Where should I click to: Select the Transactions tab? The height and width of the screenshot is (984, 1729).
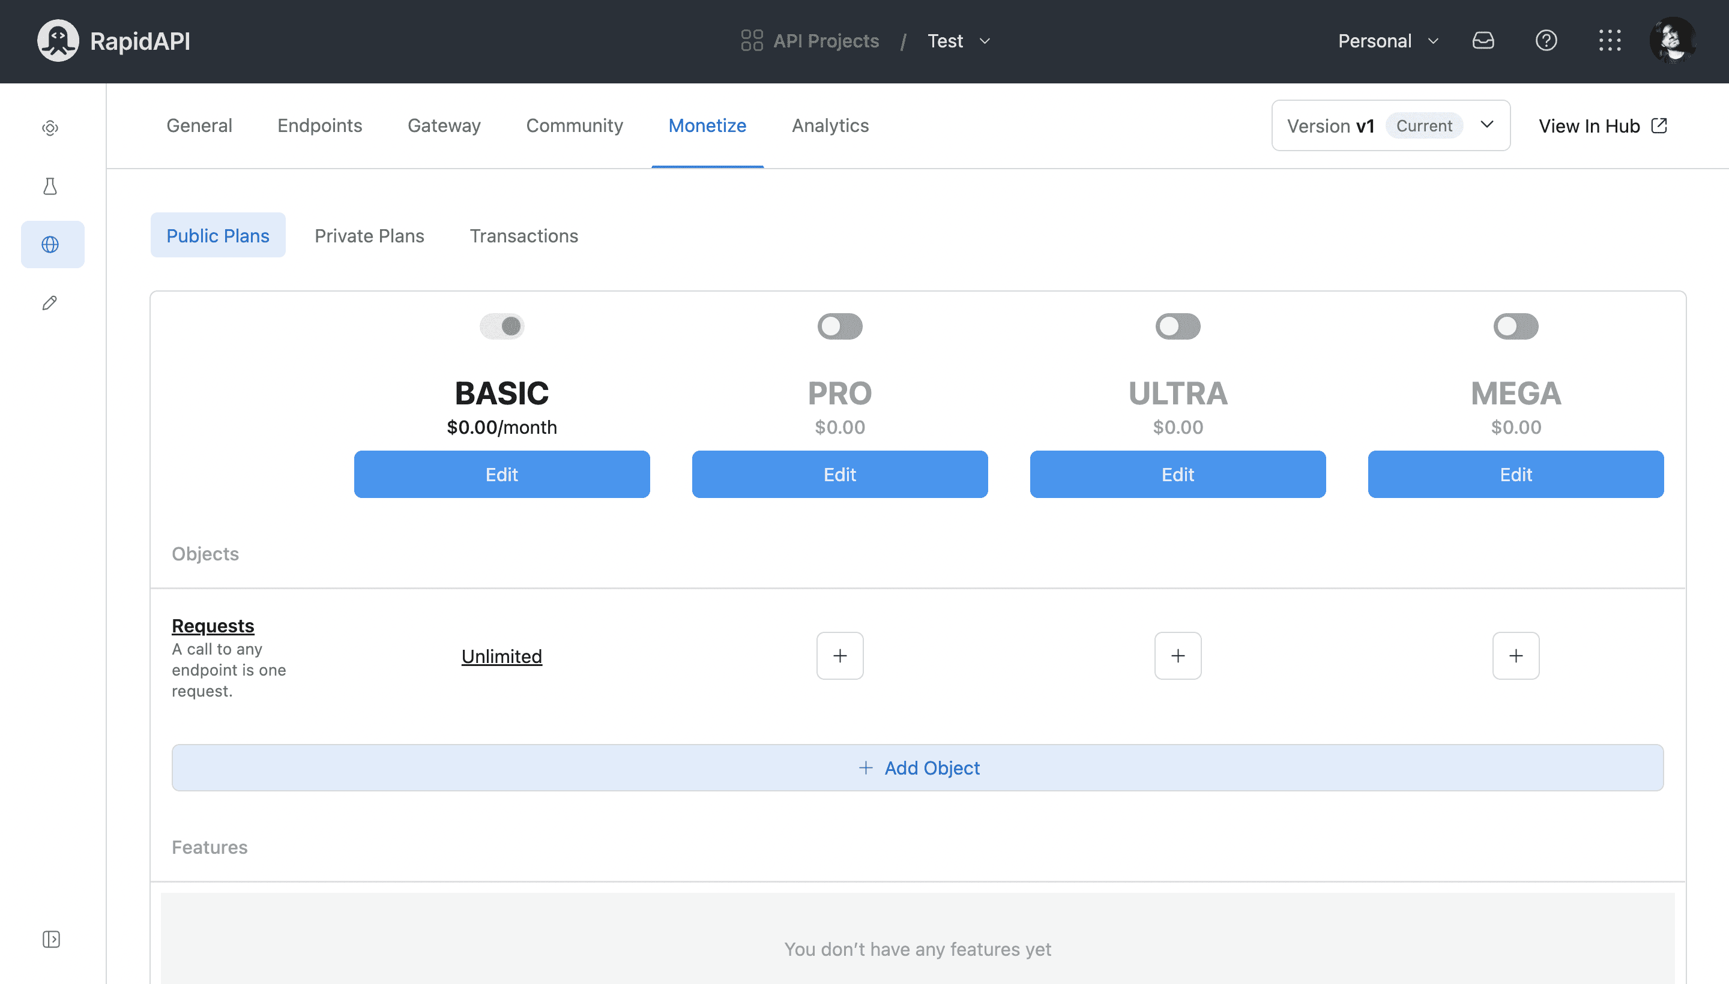point(524,234)
